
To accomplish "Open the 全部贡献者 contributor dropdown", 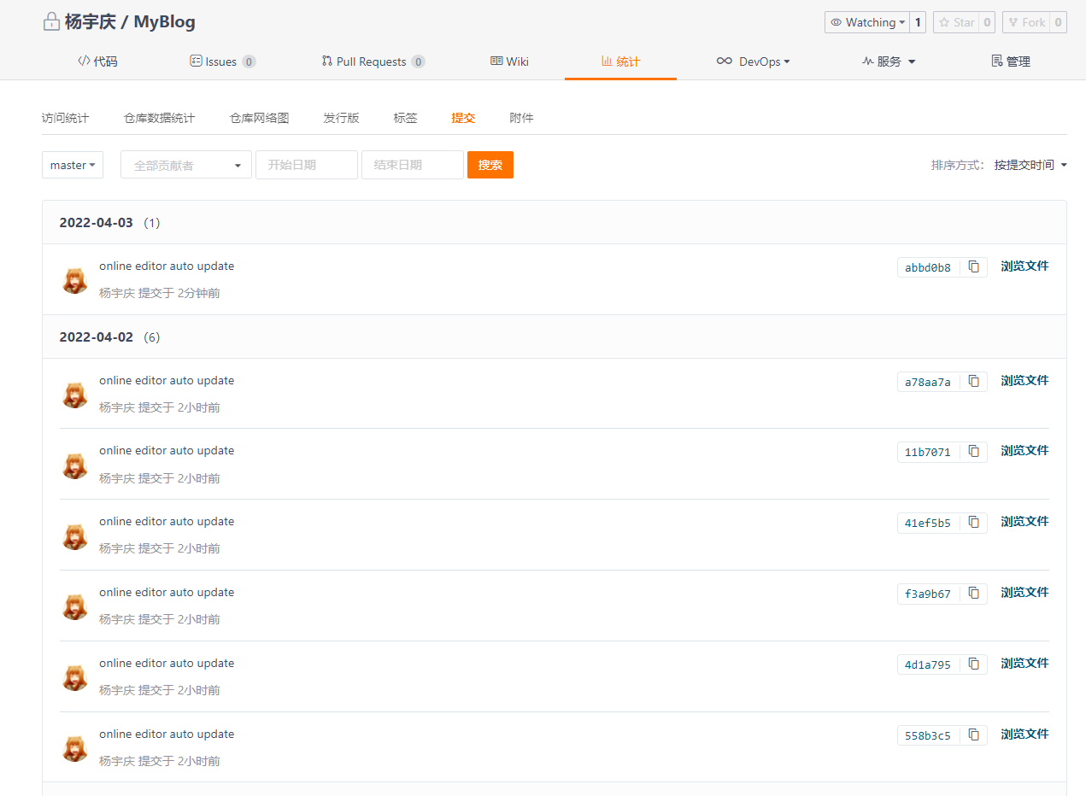I will (186, 166).
